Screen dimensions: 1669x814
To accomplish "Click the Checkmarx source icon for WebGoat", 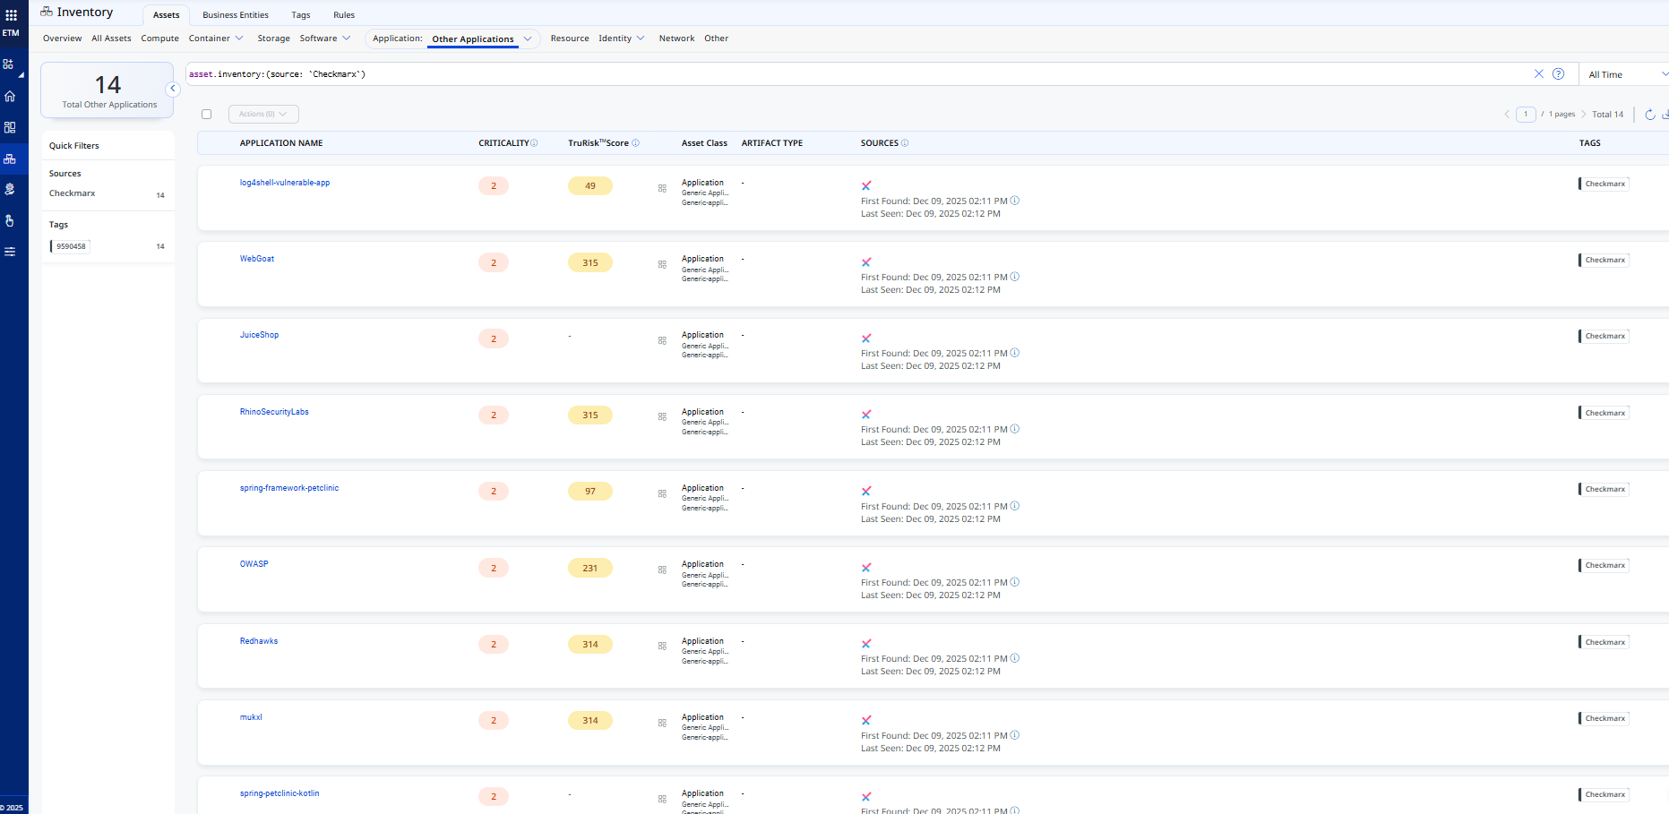I will click(866, 262).
